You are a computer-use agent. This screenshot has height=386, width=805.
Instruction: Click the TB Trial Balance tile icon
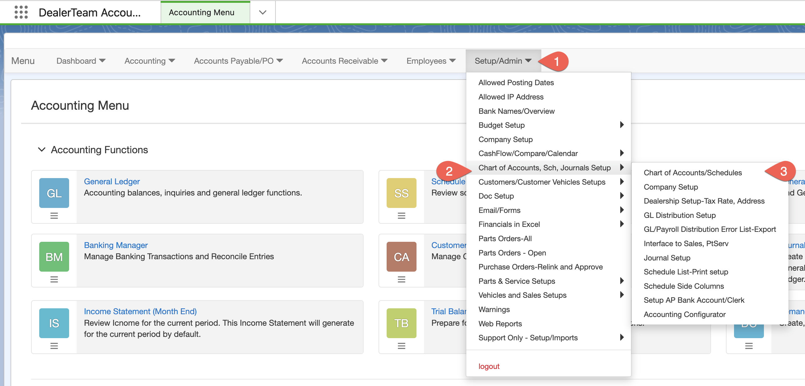click(401, 323)
